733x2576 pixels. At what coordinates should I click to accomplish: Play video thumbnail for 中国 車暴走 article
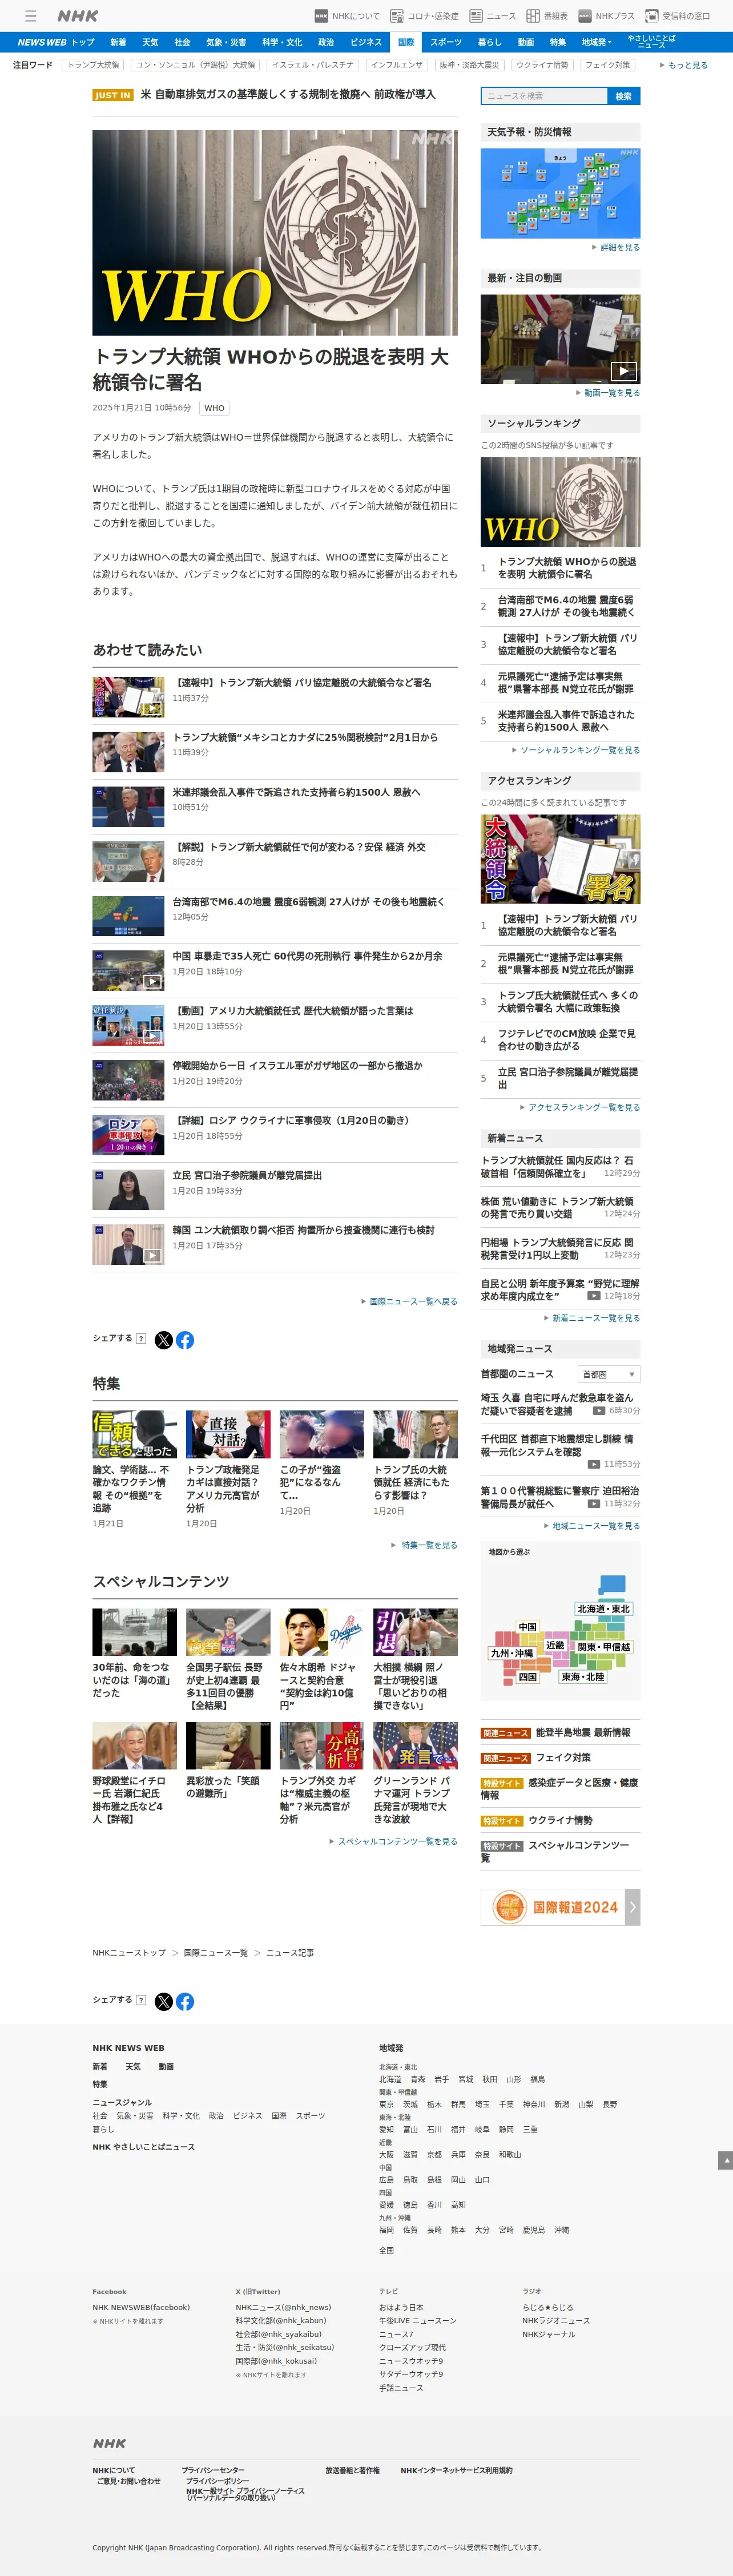[x=128, y=971]
